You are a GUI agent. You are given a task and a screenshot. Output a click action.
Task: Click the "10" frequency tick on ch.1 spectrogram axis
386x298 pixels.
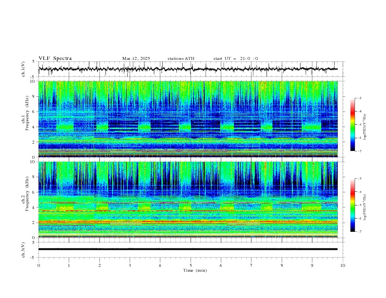point(34,81)
